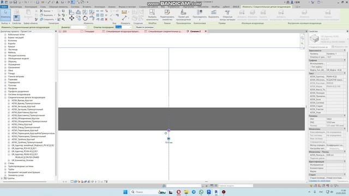
Task: Select ADSK_Отвод_Круглый in project browser
Action: (22, 125)
